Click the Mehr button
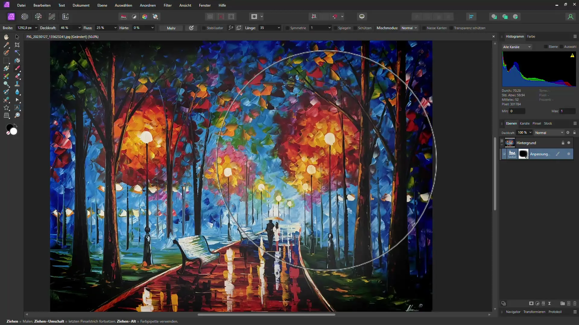This screenshot has height=325, width=579. click(171, 28)
